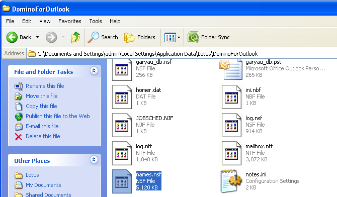Open Shared Documents in Other Places
The image size is (337, 197).
coord(49,194)
